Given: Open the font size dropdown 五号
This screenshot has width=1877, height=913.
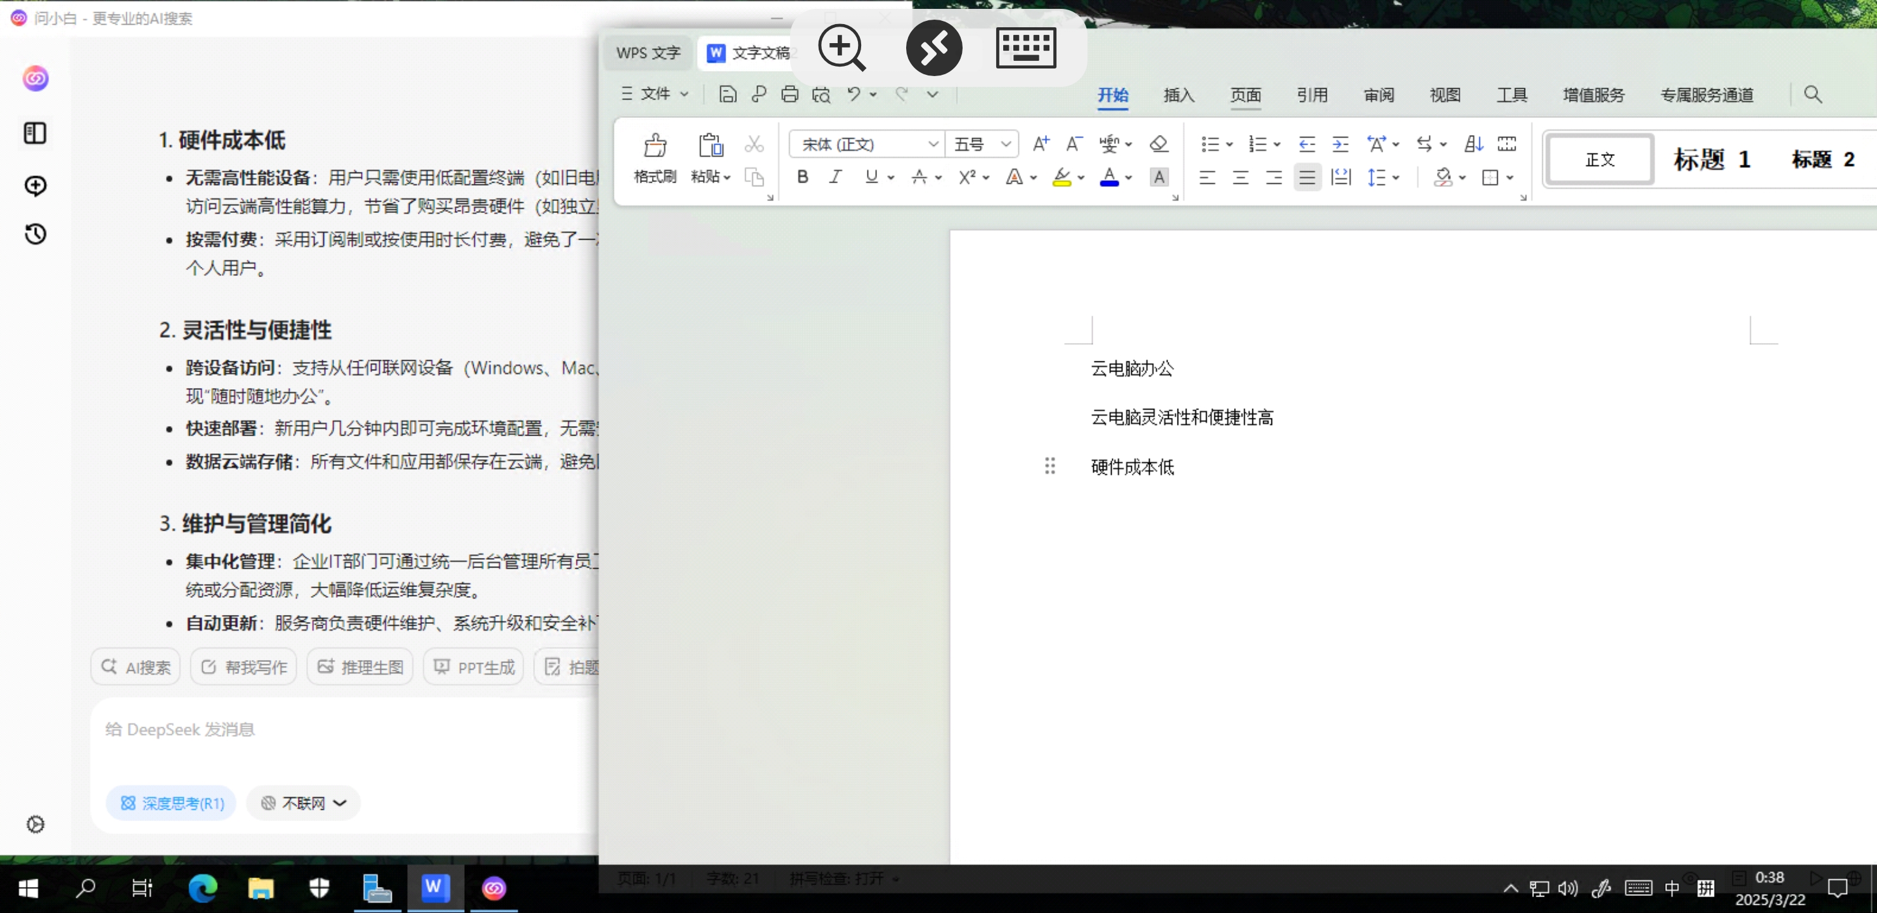Looking at the screenshot, I should pos(1006,145).
